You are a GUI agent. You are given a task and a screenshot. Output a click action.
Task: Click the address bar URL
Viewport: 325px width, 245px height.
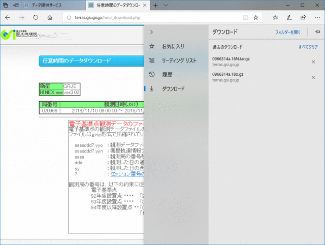(x=108, y=18)
